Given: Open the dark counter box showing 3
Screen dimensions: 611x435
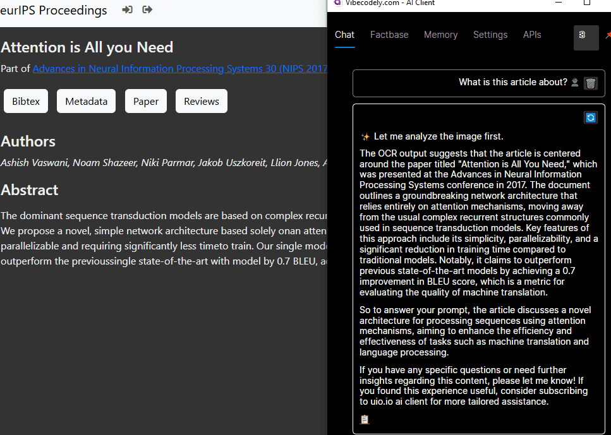Looking at the screenshot, I should click(x=586, y=37).
